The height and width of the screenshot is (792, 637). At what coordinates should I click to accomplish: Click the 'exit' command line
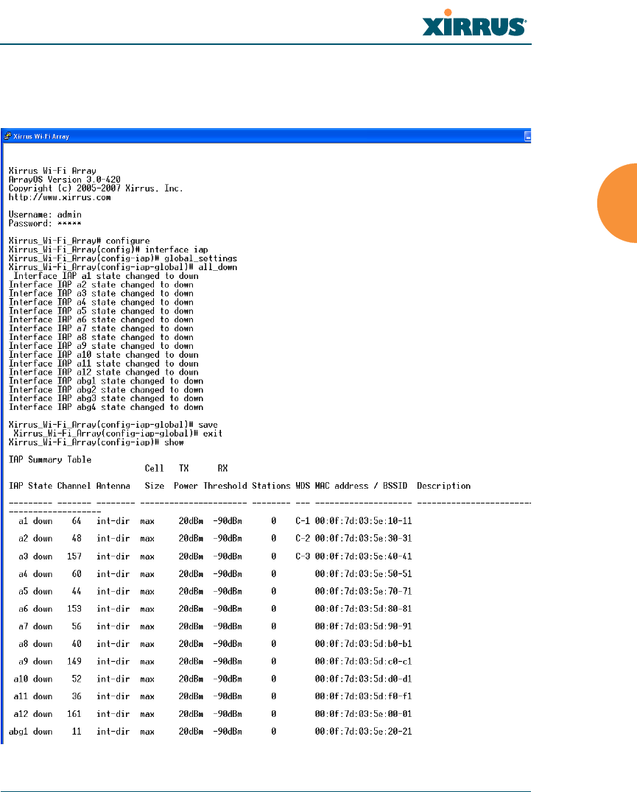[119, 434]
